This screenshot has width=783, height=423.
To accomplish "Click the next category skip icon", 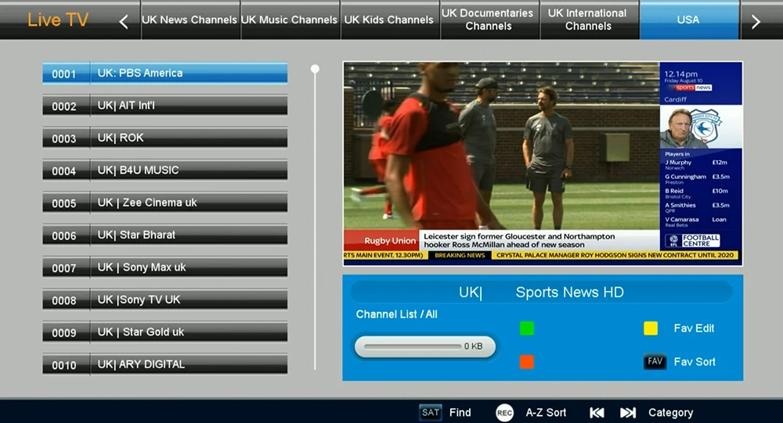I will tap(628, 413).
